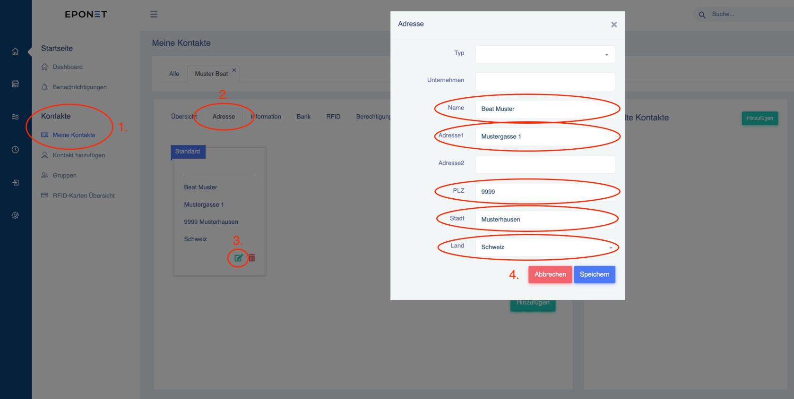Click the Abbrechen button
The image size is (794, 399).
[550, 274]
